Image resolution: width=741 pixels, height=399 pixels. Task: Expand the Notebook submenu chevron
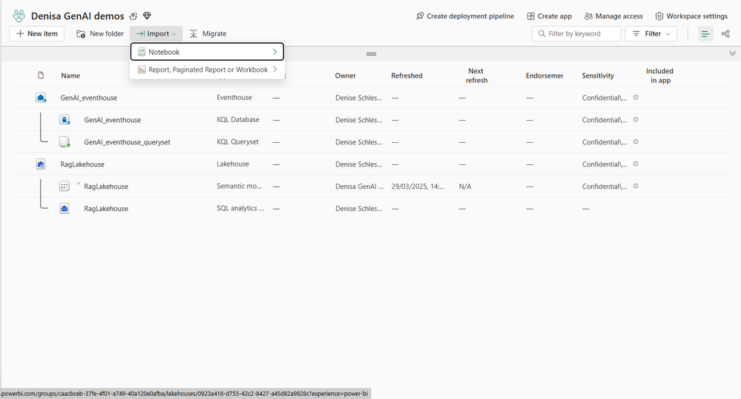(274, 52)
